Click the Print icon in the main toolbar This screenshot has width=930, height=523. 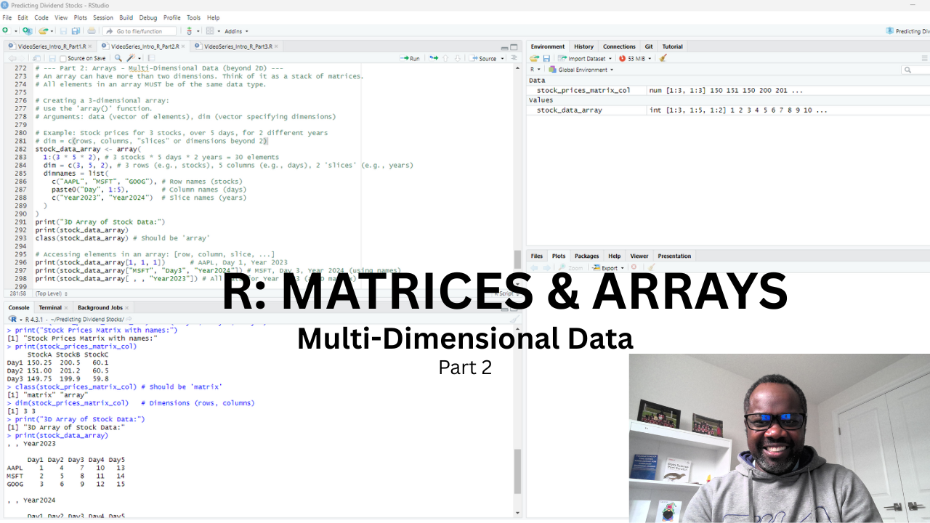[x=92, y=31]
